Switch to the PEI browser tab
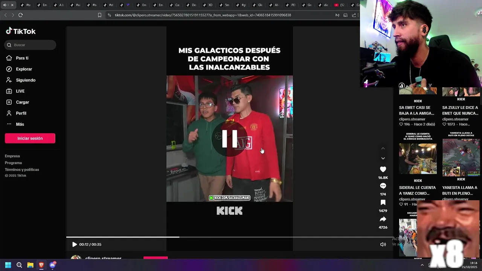 [291, 5]
